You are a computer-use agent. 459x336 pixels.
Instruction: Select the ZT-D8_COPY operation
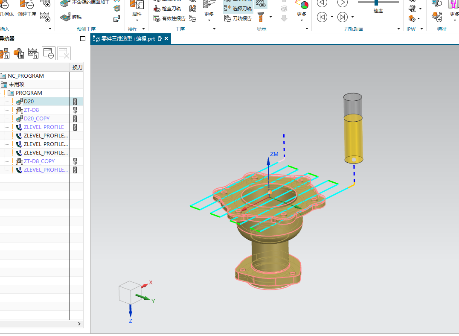(39, 161)
